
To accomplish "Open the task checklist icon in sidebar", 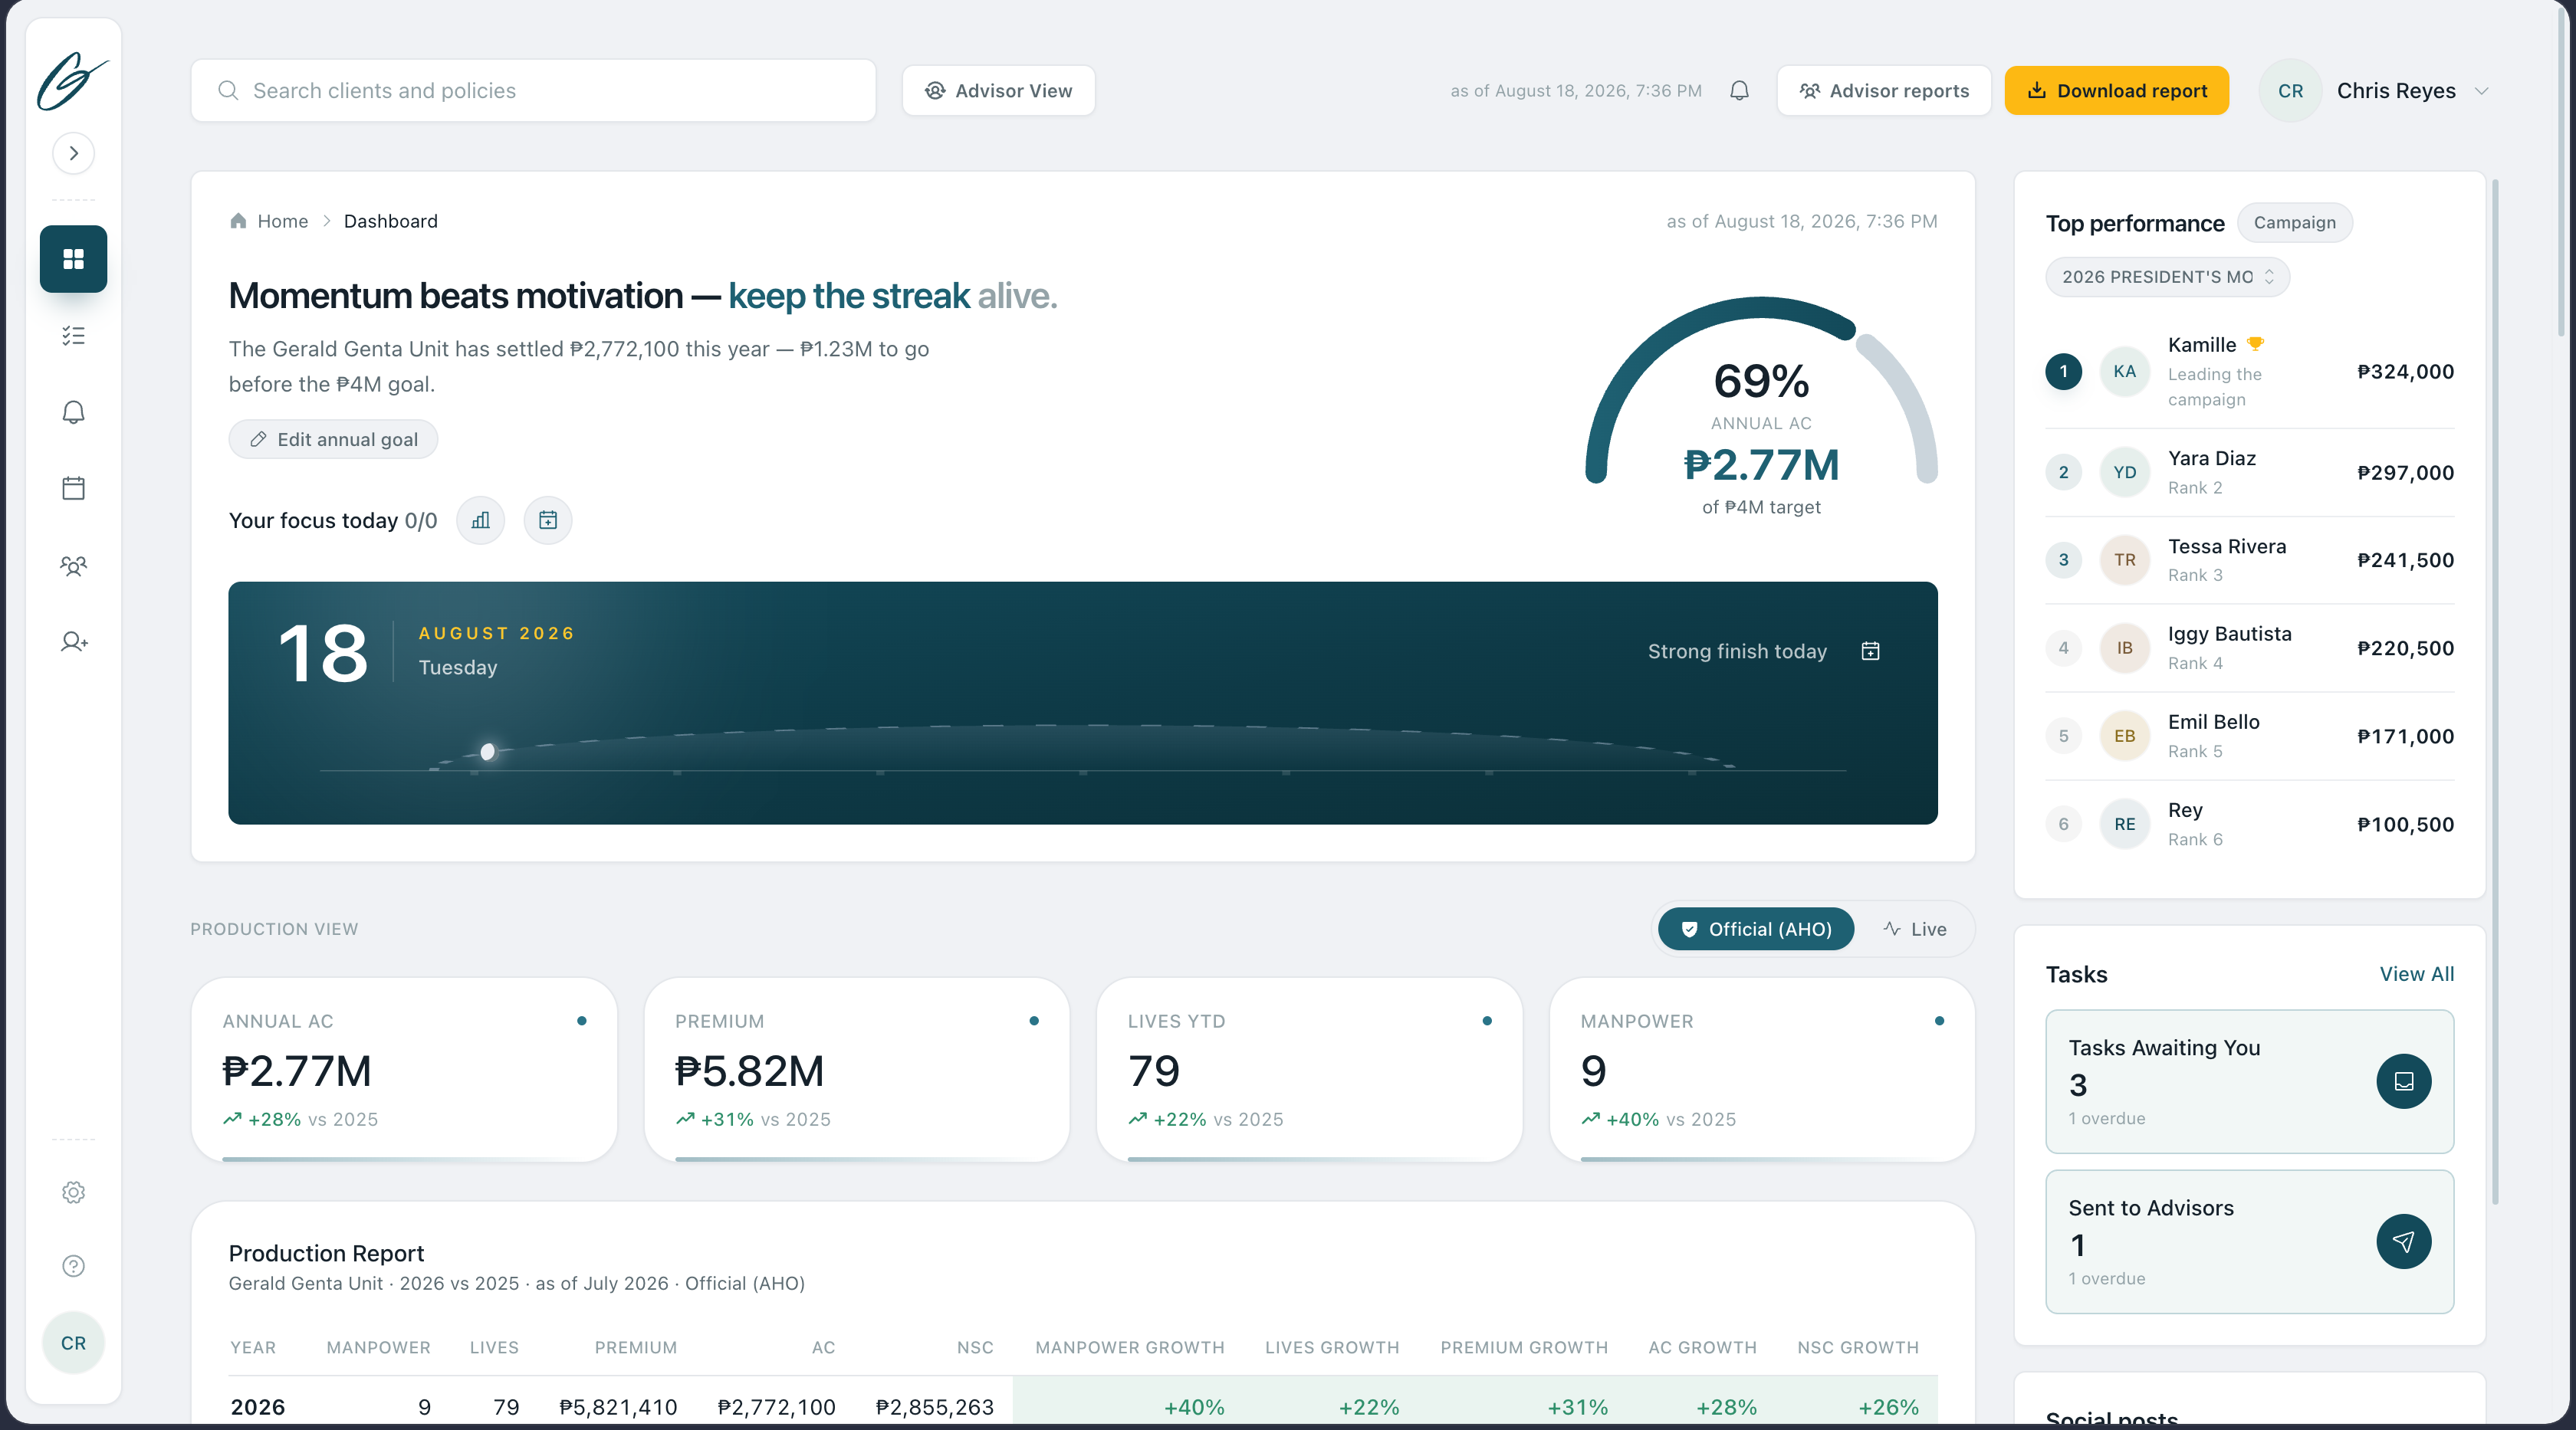I will coord(73,336).
